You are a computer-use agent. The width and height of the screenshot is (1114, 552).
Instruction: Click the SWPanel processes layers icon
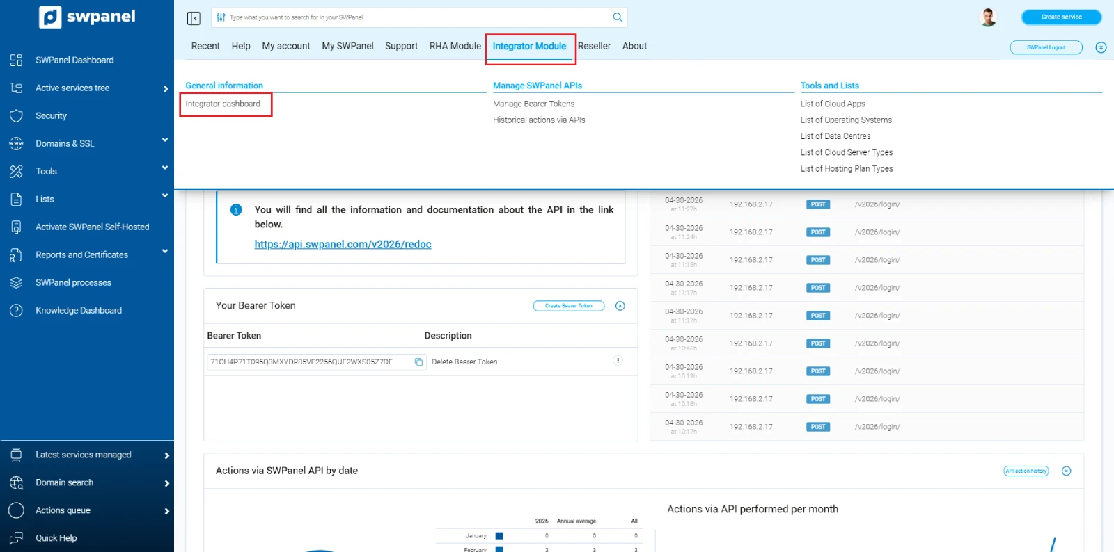pyautogui.click(x=16, y=282)
